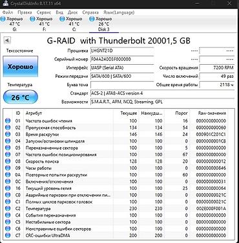239x243 pixels.
Task: Select the Частота ошибок чтения row text
Action: (x=49, y=121)
